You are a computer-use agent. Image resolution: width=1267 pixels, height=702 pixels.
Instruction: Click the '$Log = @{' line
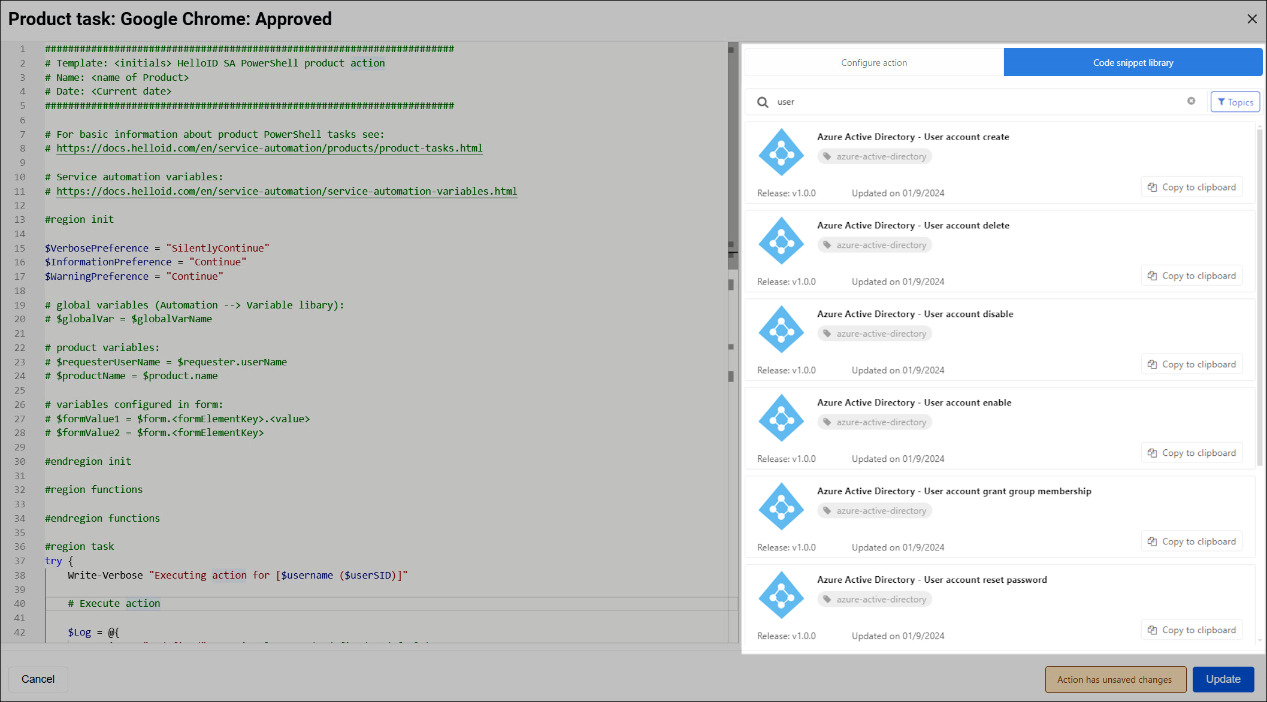93,632
